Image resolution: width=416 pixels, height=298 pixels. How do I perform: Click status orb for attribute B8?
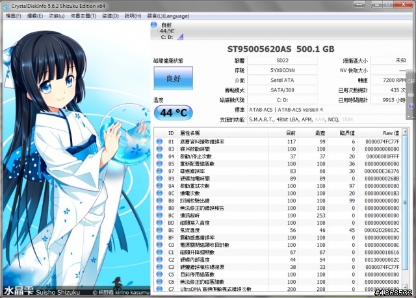(159, 201)
